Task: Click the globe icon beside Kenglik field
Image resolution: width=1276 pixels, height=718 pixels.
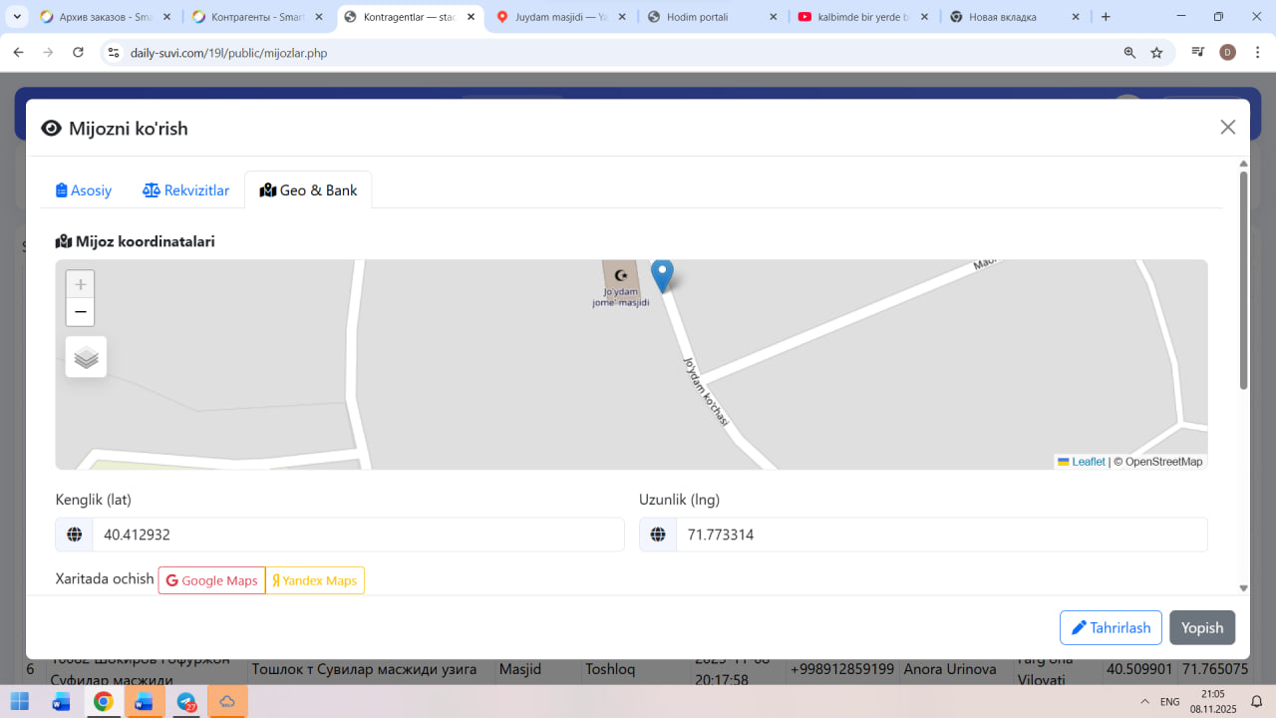Action: (x=74, y=535)
